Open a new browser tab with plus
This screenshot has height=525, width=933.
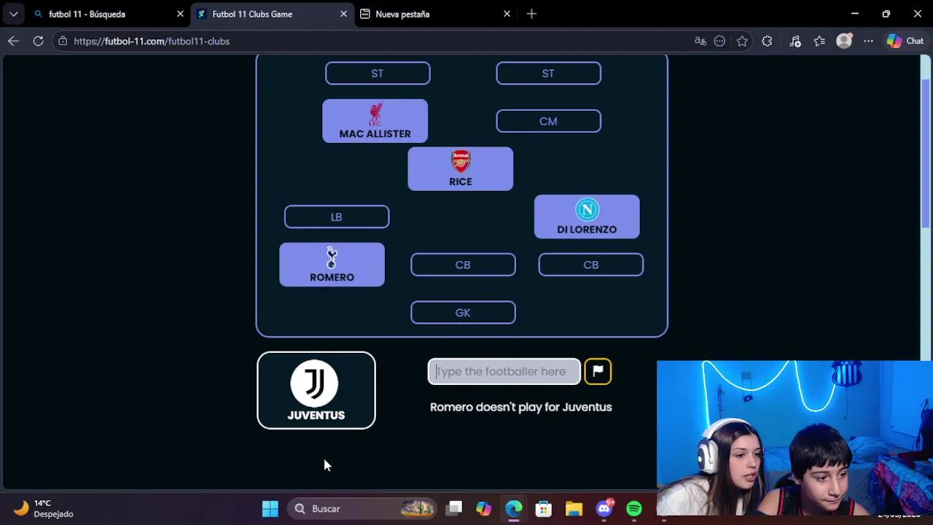(x=531, y=14)
